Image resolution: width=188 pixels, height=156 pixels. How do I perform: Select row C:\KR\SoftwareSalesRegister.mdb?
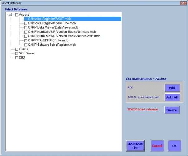pyautogui.click(x=52, y=45)
